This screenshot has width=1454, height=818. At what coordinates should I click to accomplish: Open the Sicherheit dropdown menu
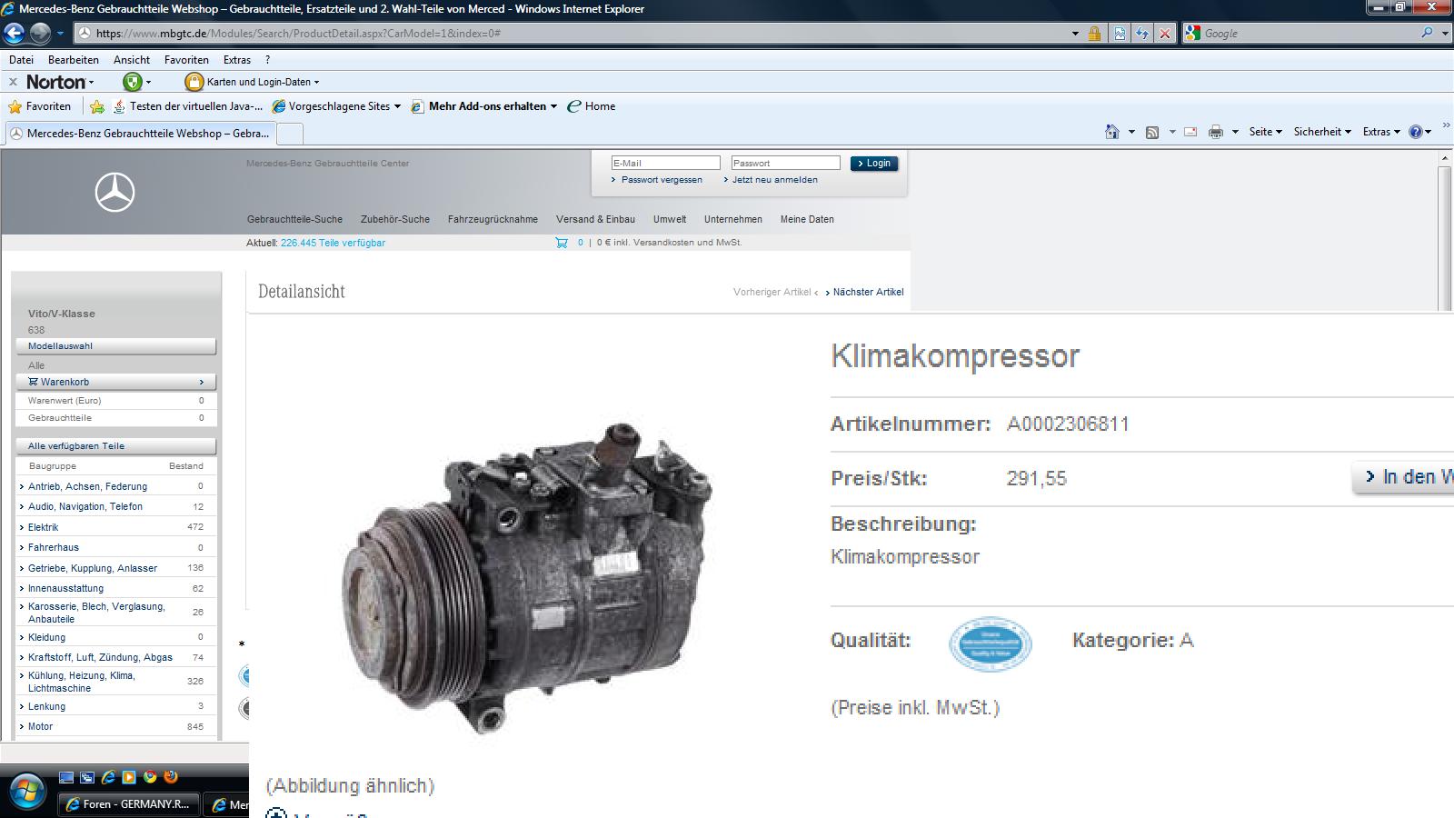(1321, 132)
